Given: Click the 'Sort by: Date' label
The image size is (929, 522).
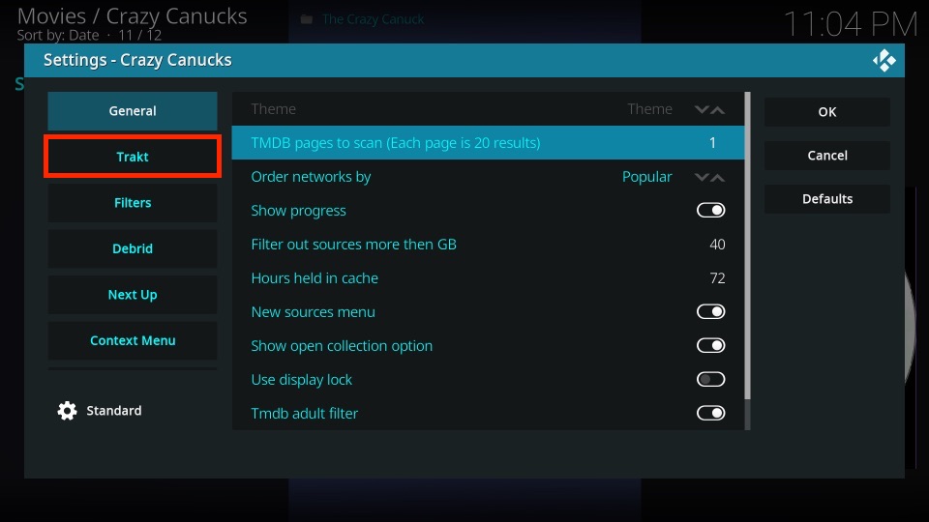Looking at the screenshot, I should [58, 35].
